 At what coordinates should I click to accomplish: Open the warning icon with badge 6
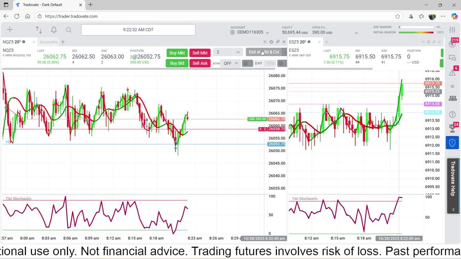452,72
